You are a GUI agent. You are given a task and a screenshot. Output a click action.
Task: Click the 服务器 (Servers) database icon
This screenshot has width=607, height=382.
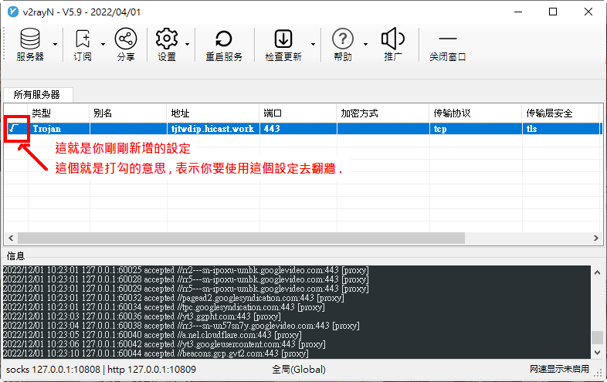tap(30, 39)
